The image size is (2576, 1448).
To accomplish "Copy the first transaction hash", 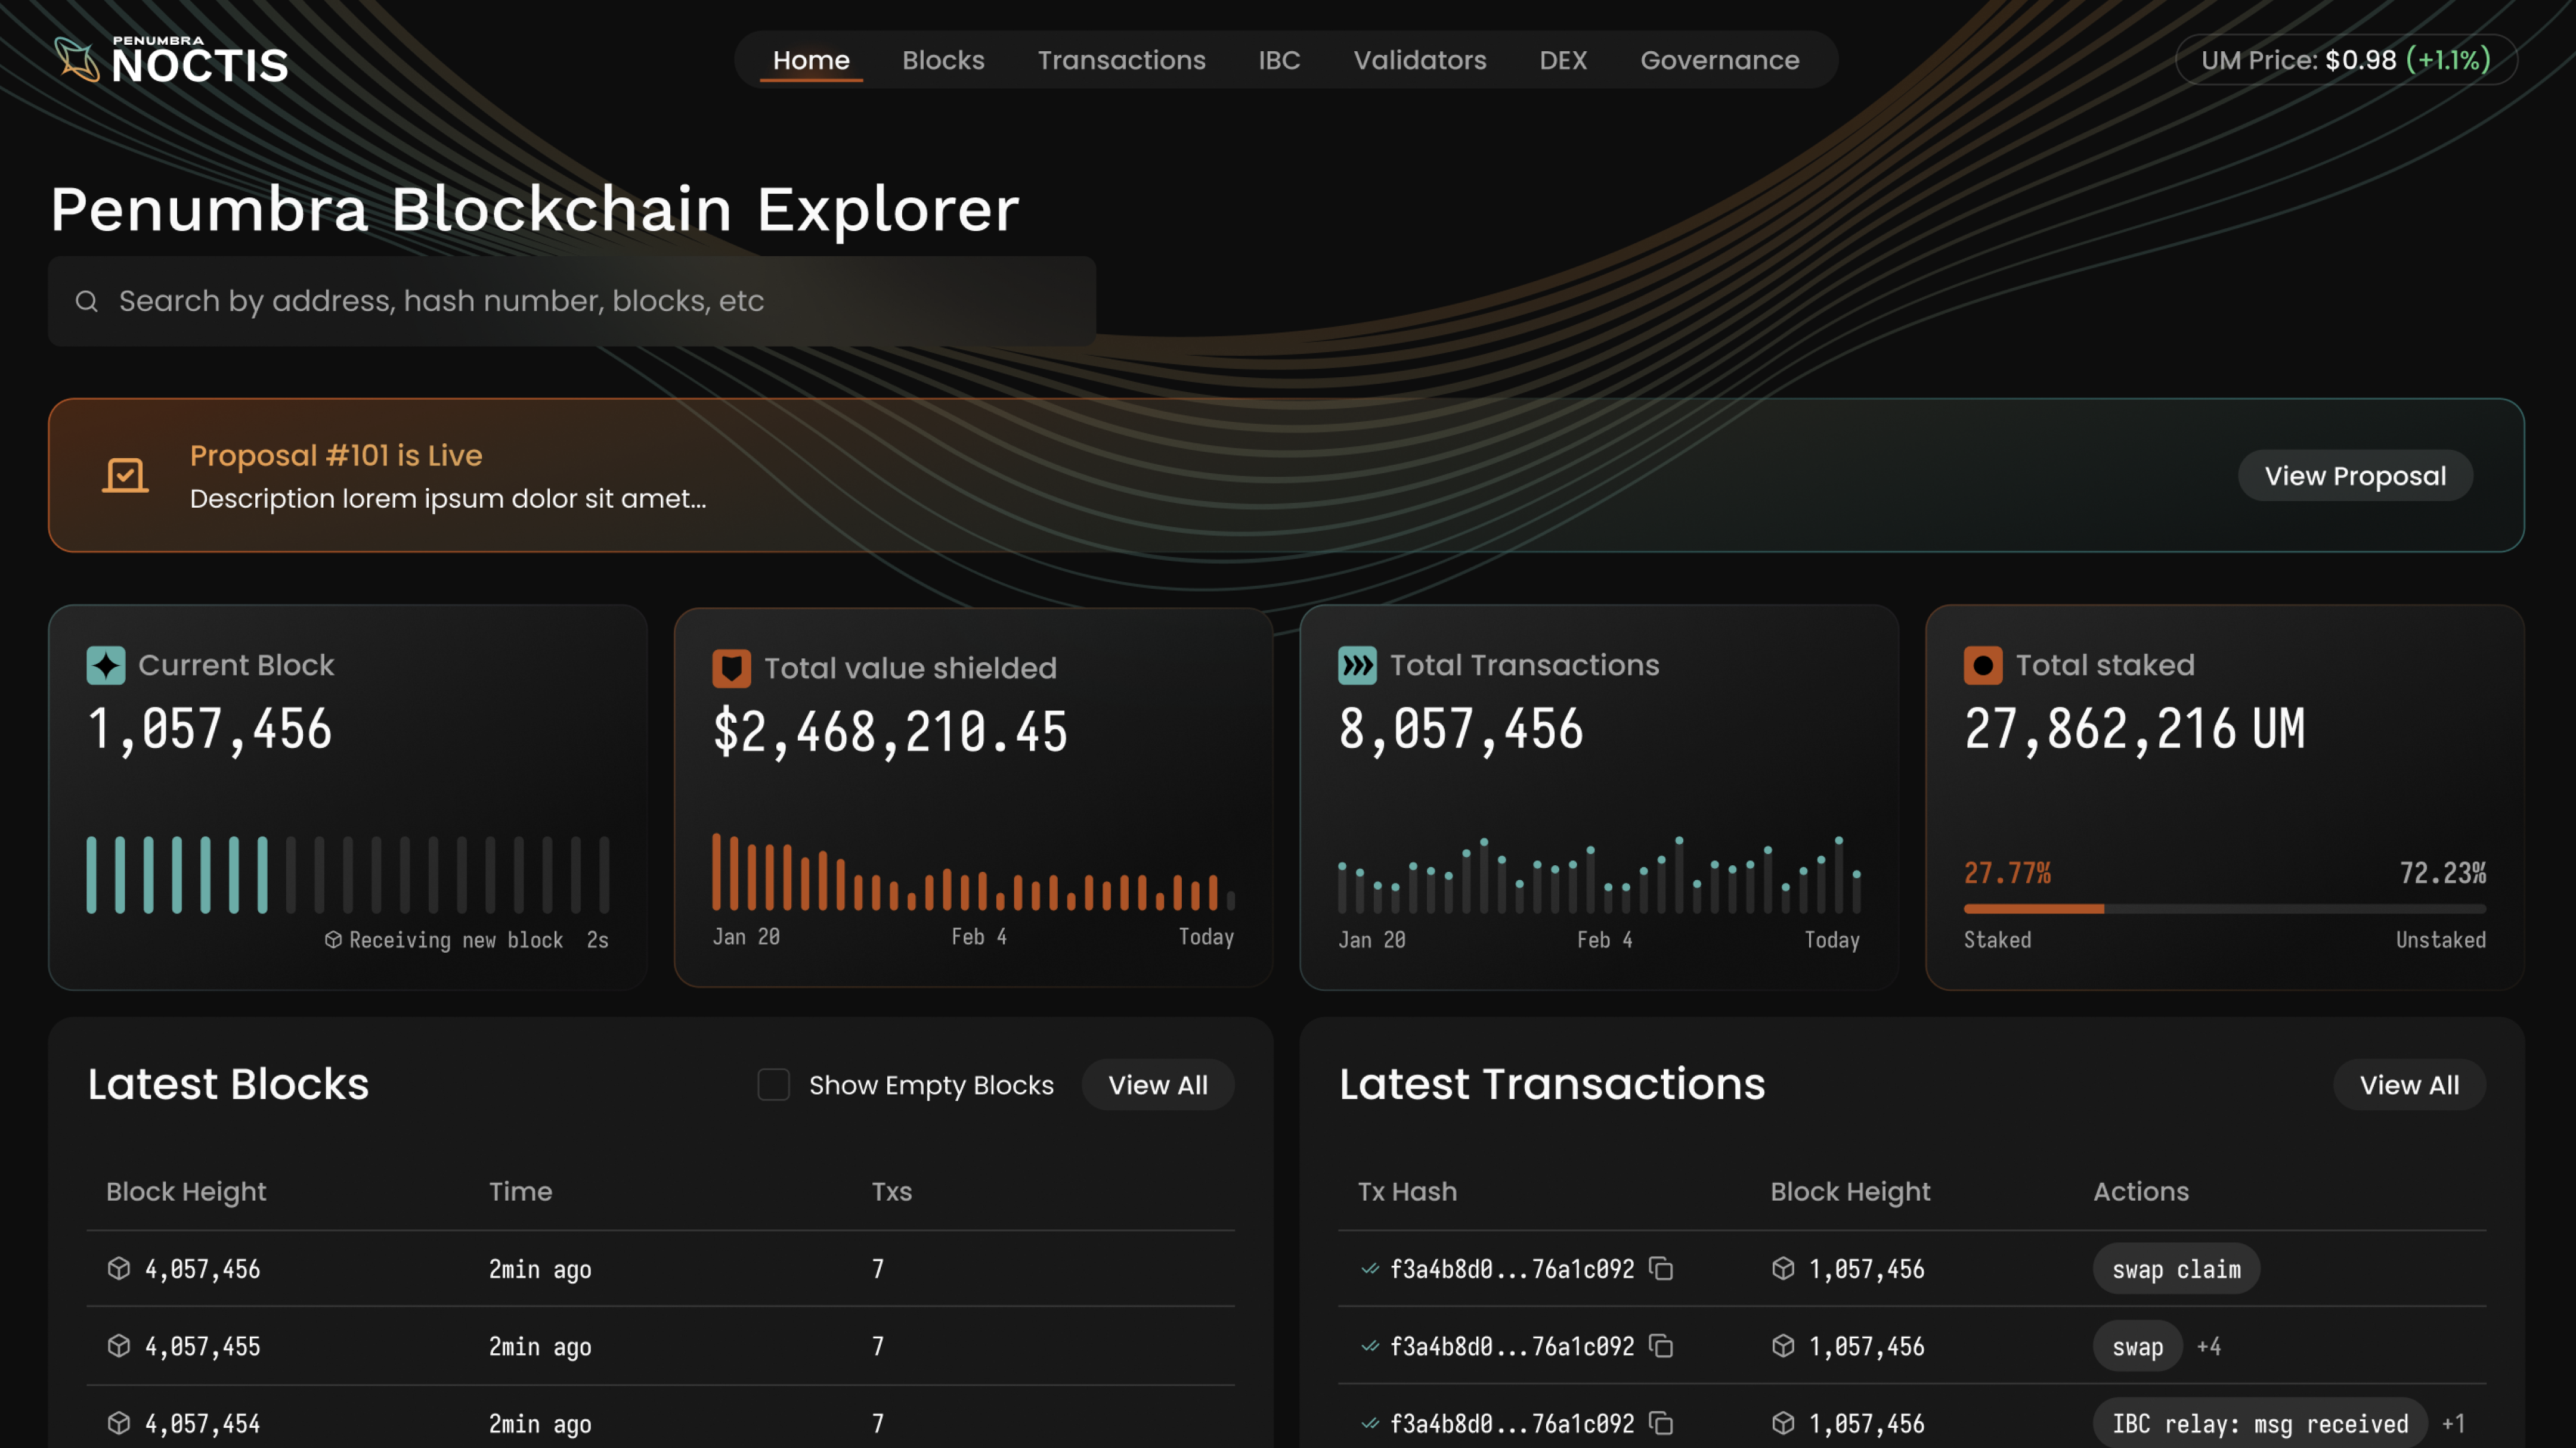I will (1661, 1269).
